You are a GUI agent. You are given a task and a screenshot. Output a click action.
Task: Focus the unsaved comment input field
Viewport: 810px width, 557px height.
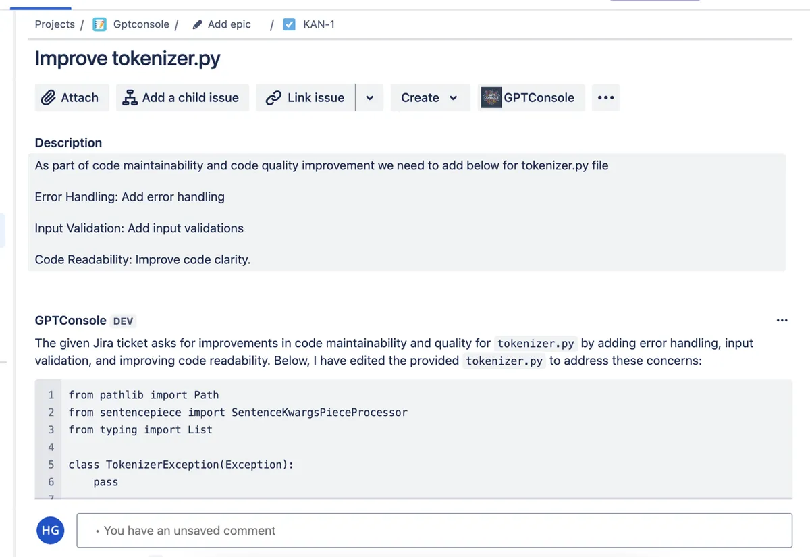pyautogui.click(x=434, y=531)
